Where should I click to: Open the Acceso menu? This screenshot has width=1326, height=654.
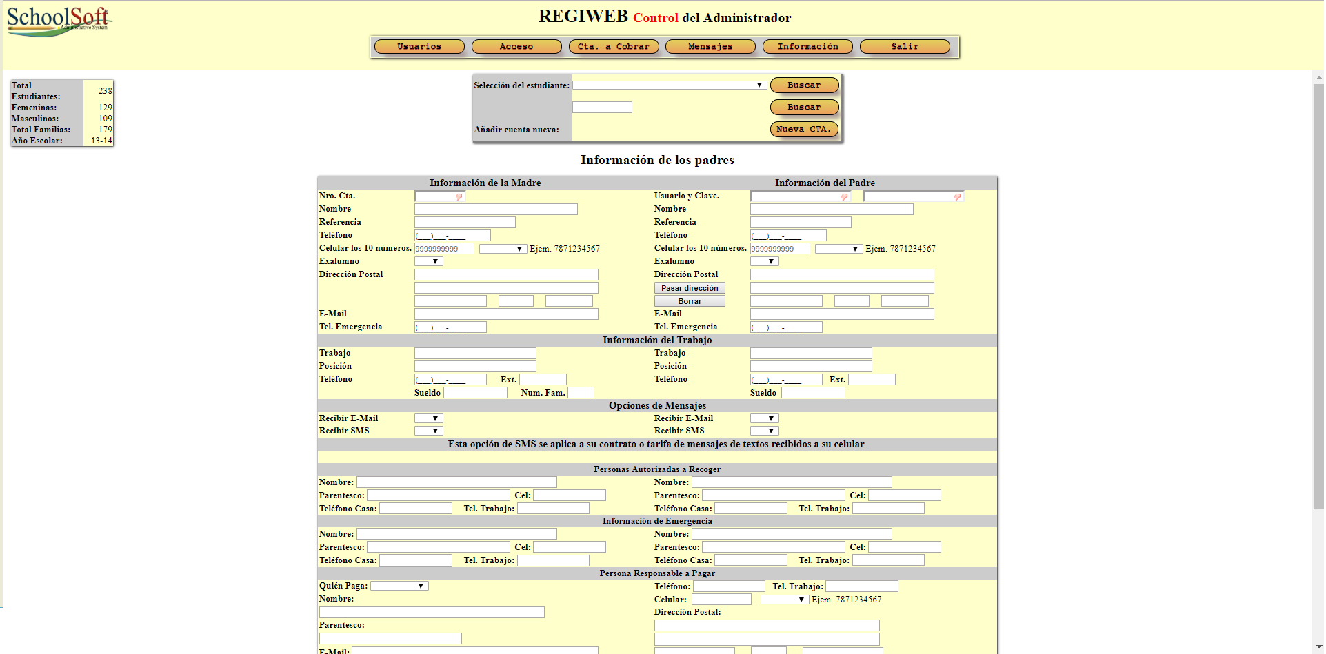(516, 47)
